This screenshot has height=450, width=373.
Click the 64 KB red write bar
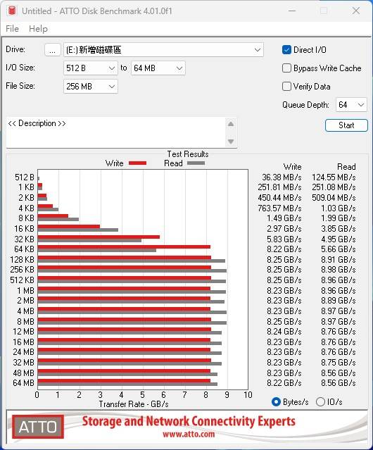[x=124, y=246]
